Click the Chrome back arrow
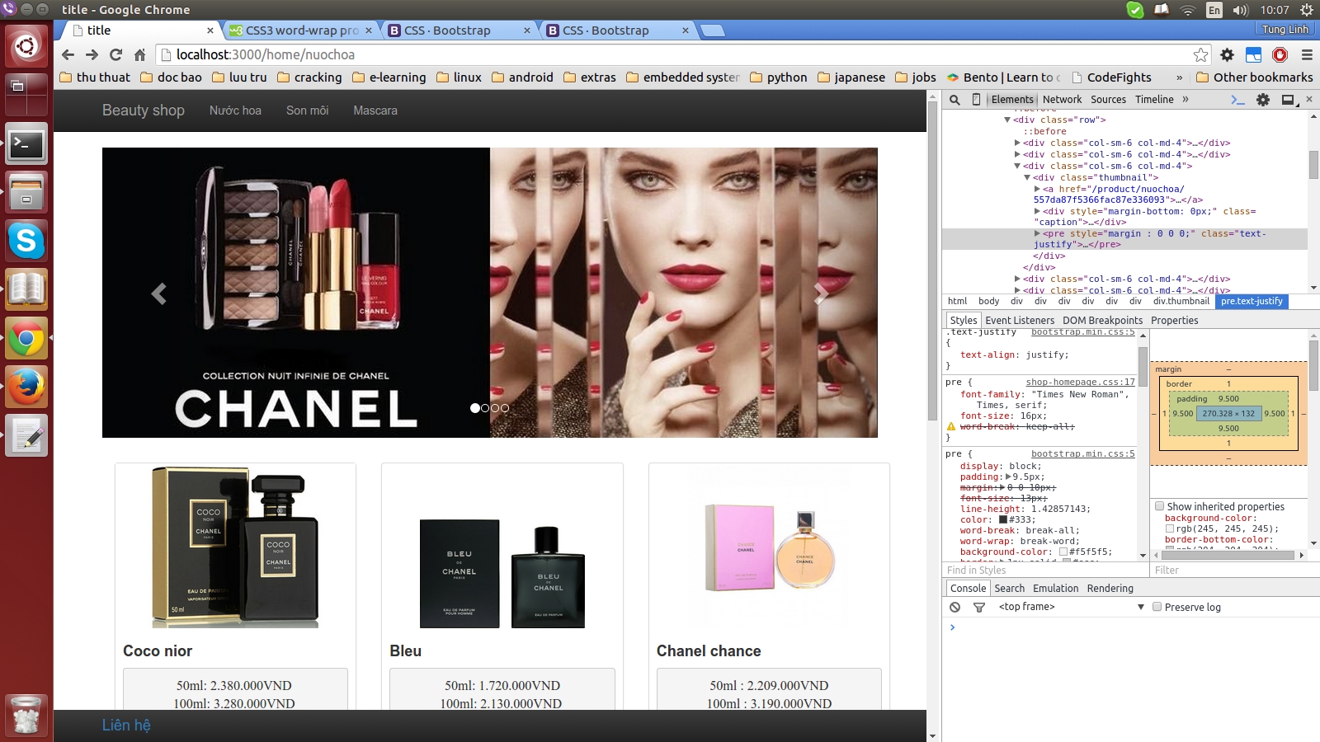The image size is (1320, 742). click(x=68, y=54)
